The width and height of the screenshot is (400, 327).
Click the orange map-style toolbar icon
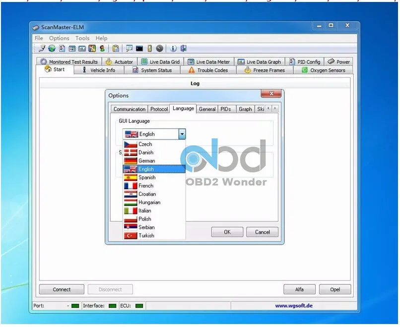point(92,49)
